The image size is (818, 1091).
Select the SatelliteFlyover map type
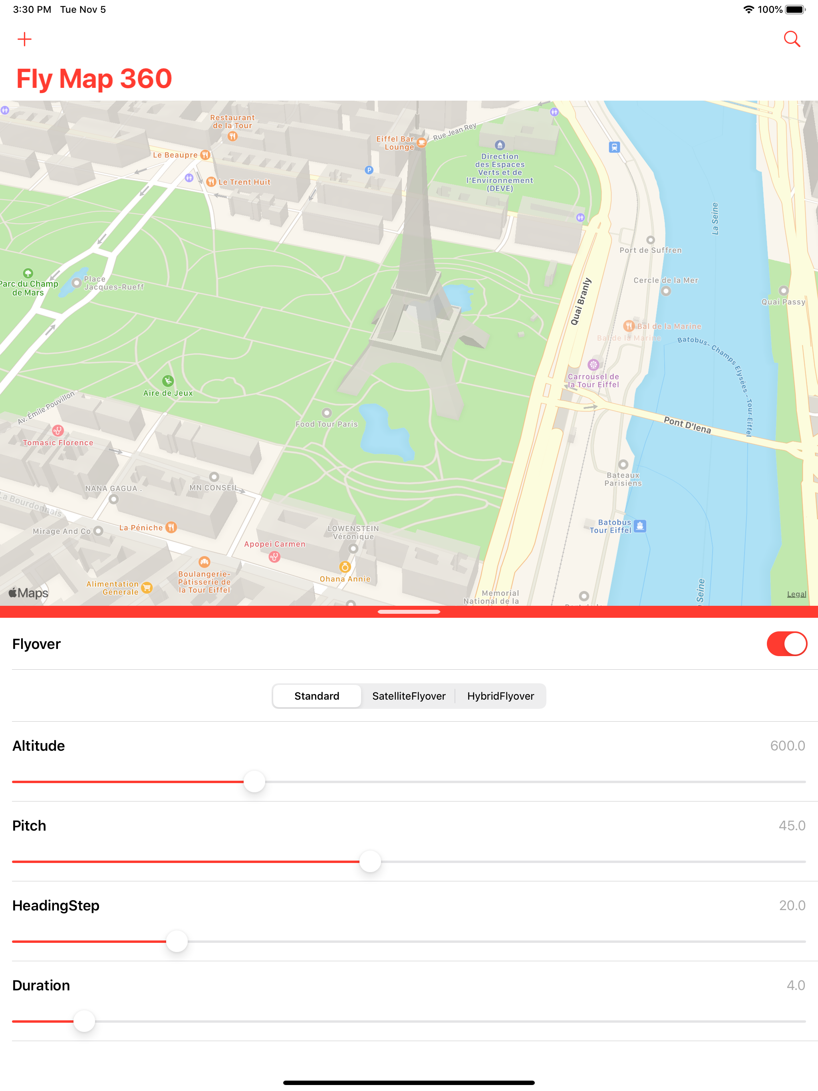[x=409, y=695]
